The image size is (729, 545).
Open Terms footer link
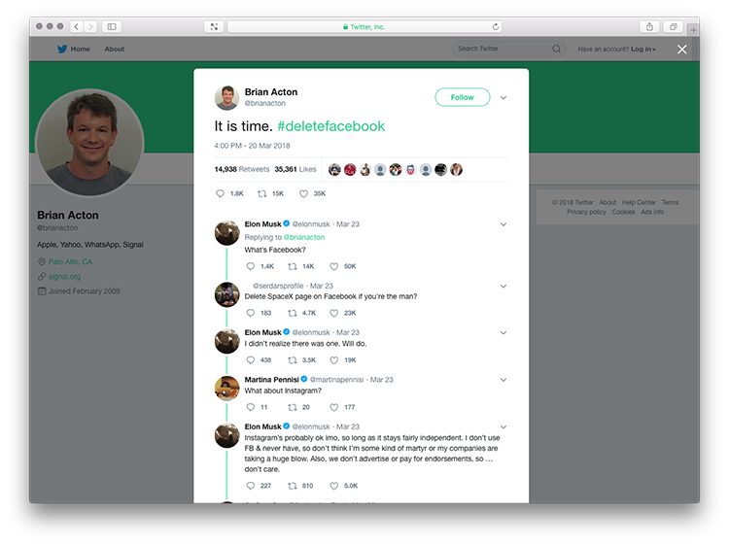tap(670, 203)
